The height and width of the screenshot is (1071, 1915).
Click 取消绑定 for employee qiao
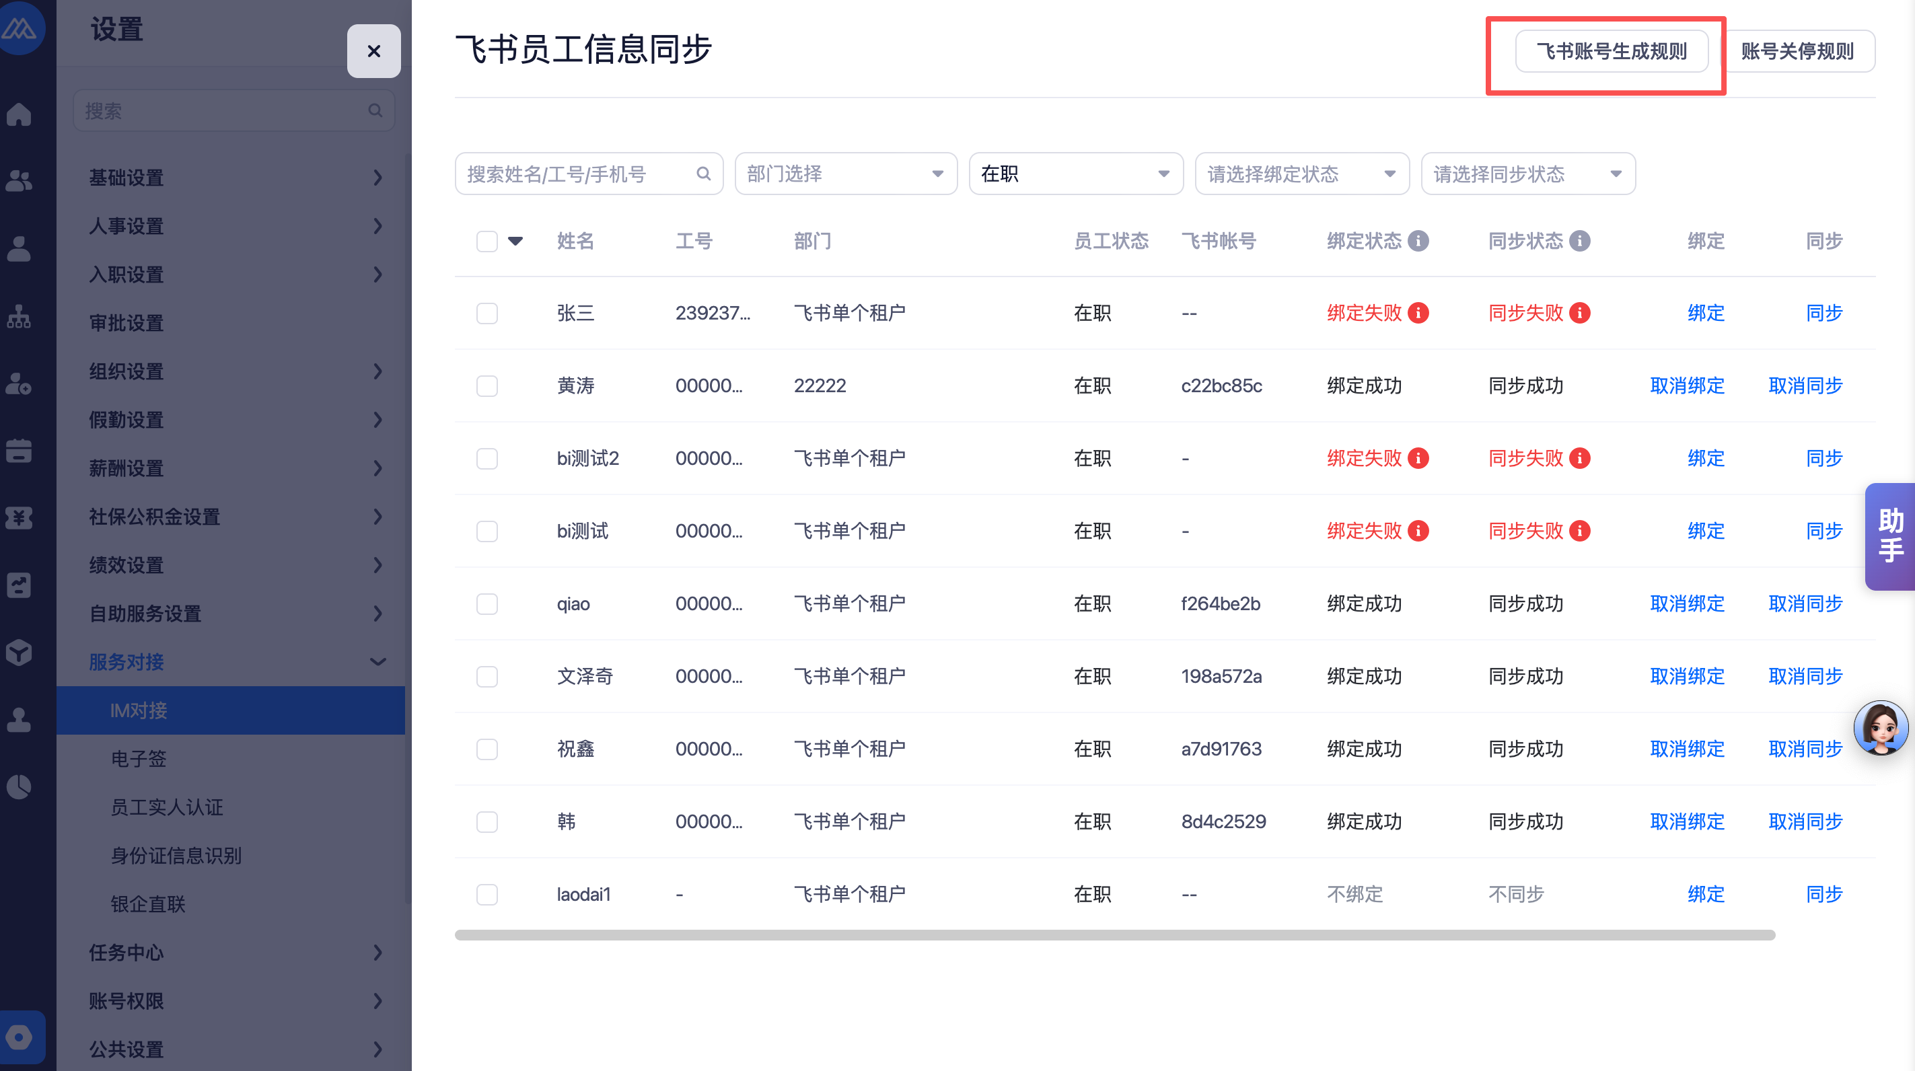(x=1687, y=603)
